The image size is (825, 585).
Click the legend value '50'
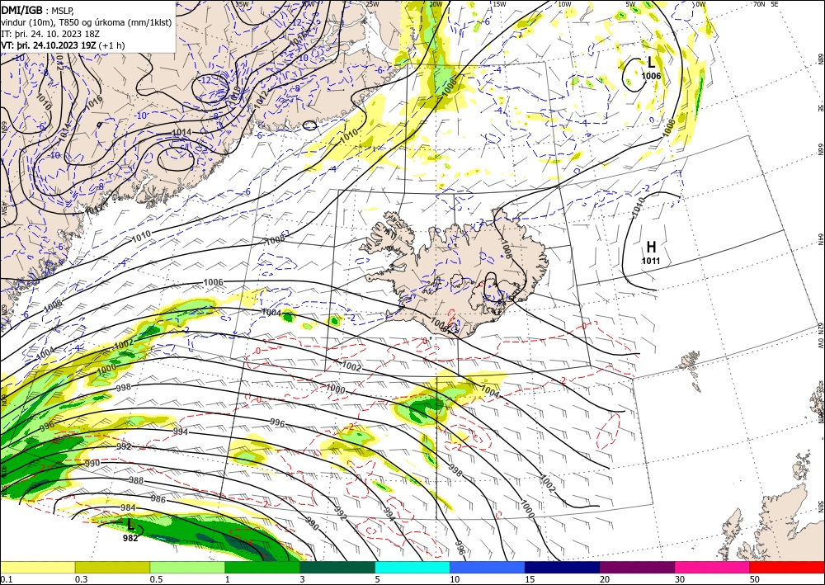click(755, 580)
